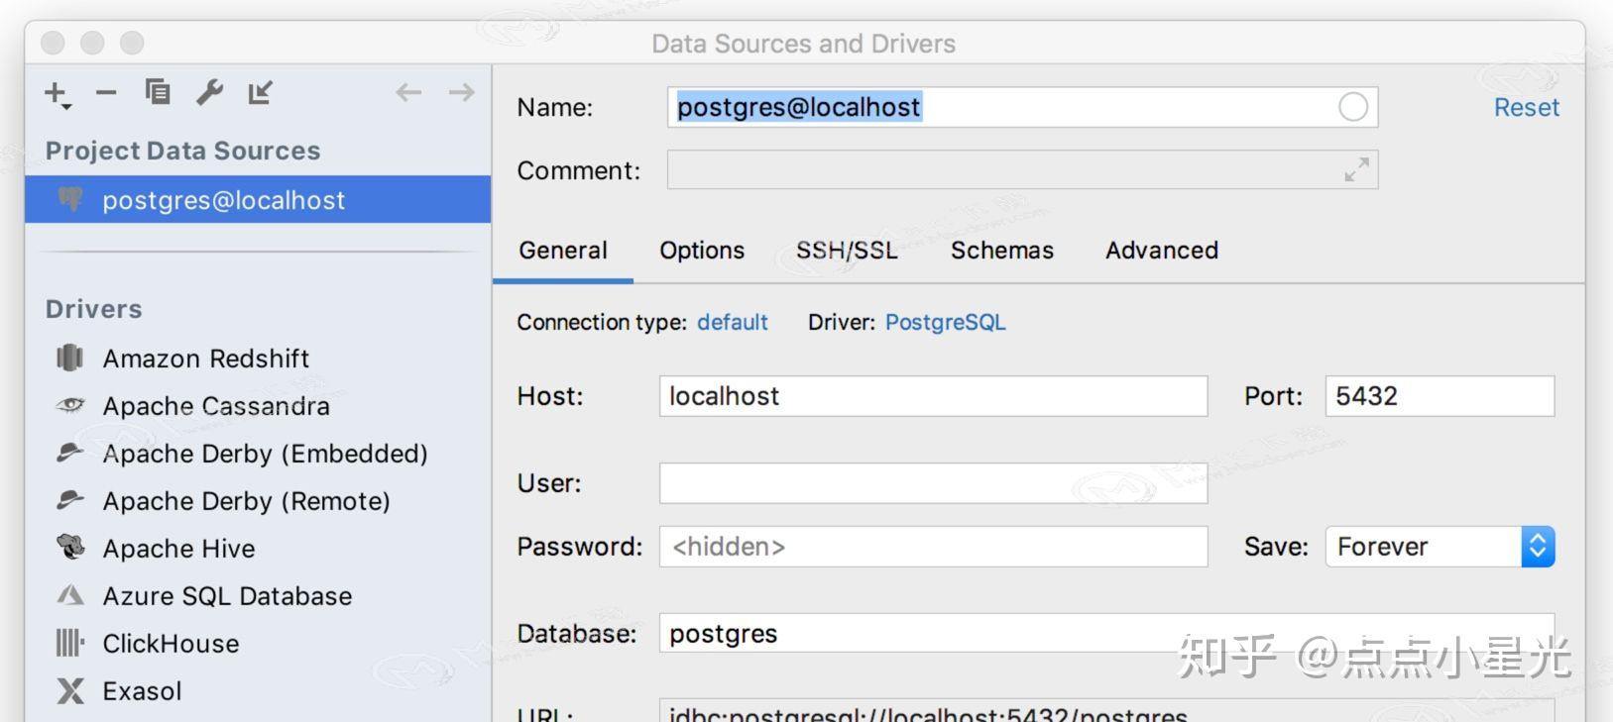Open the PostgreSQL driver link
The height and width of the screenshot is (722, 1613).
pyautogui.click(x=945, y=323)
